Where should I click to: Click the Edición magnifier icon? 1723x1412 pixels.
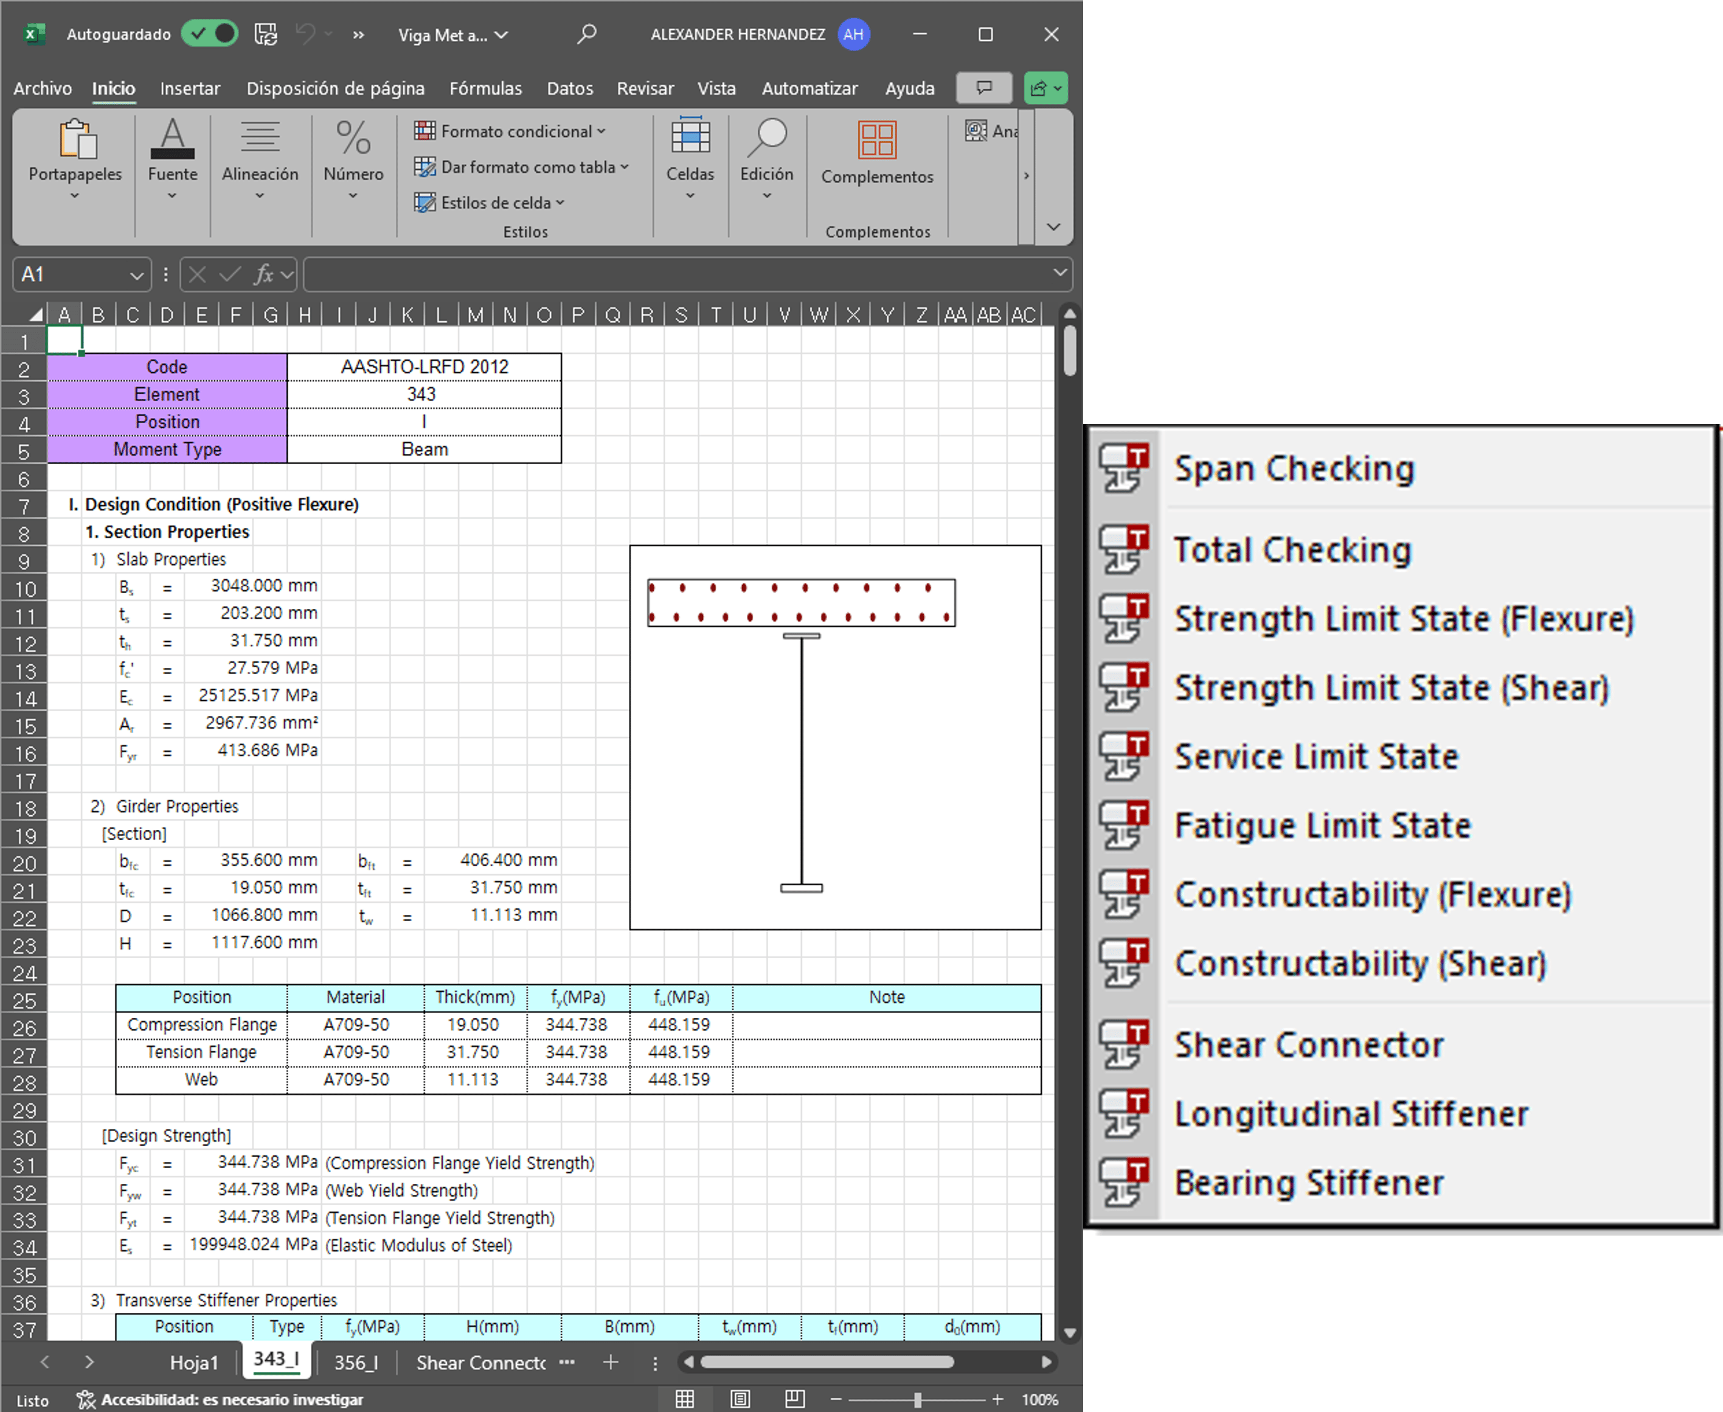pos(766,138)
